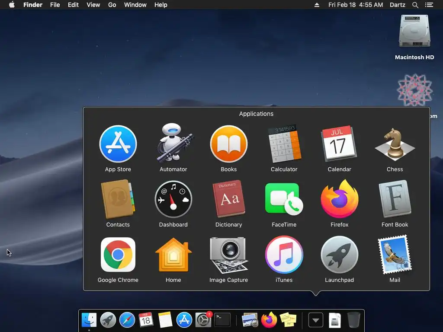This screenshot has height=332, width=443.
Task: Collapse the Applications stack in the Dock
Action: pos(315,320)
